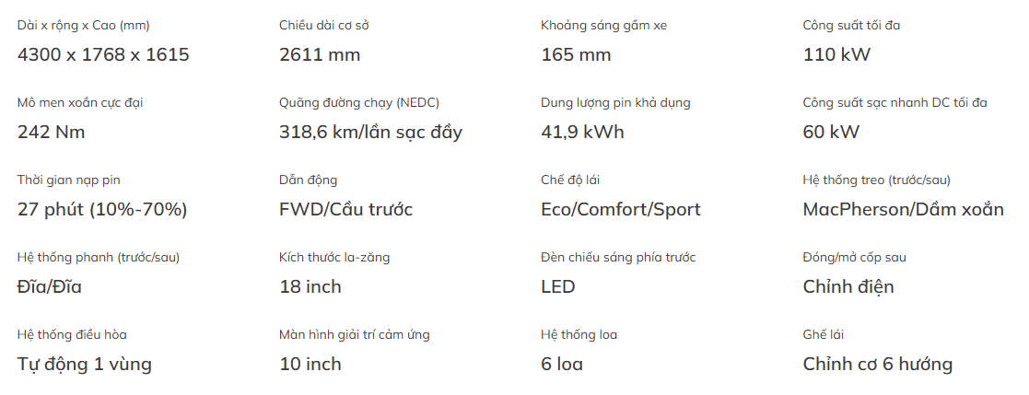1029x395 pixels.
Task: Click the 6 loa speaker system value
Action: (x=562, y=365)
